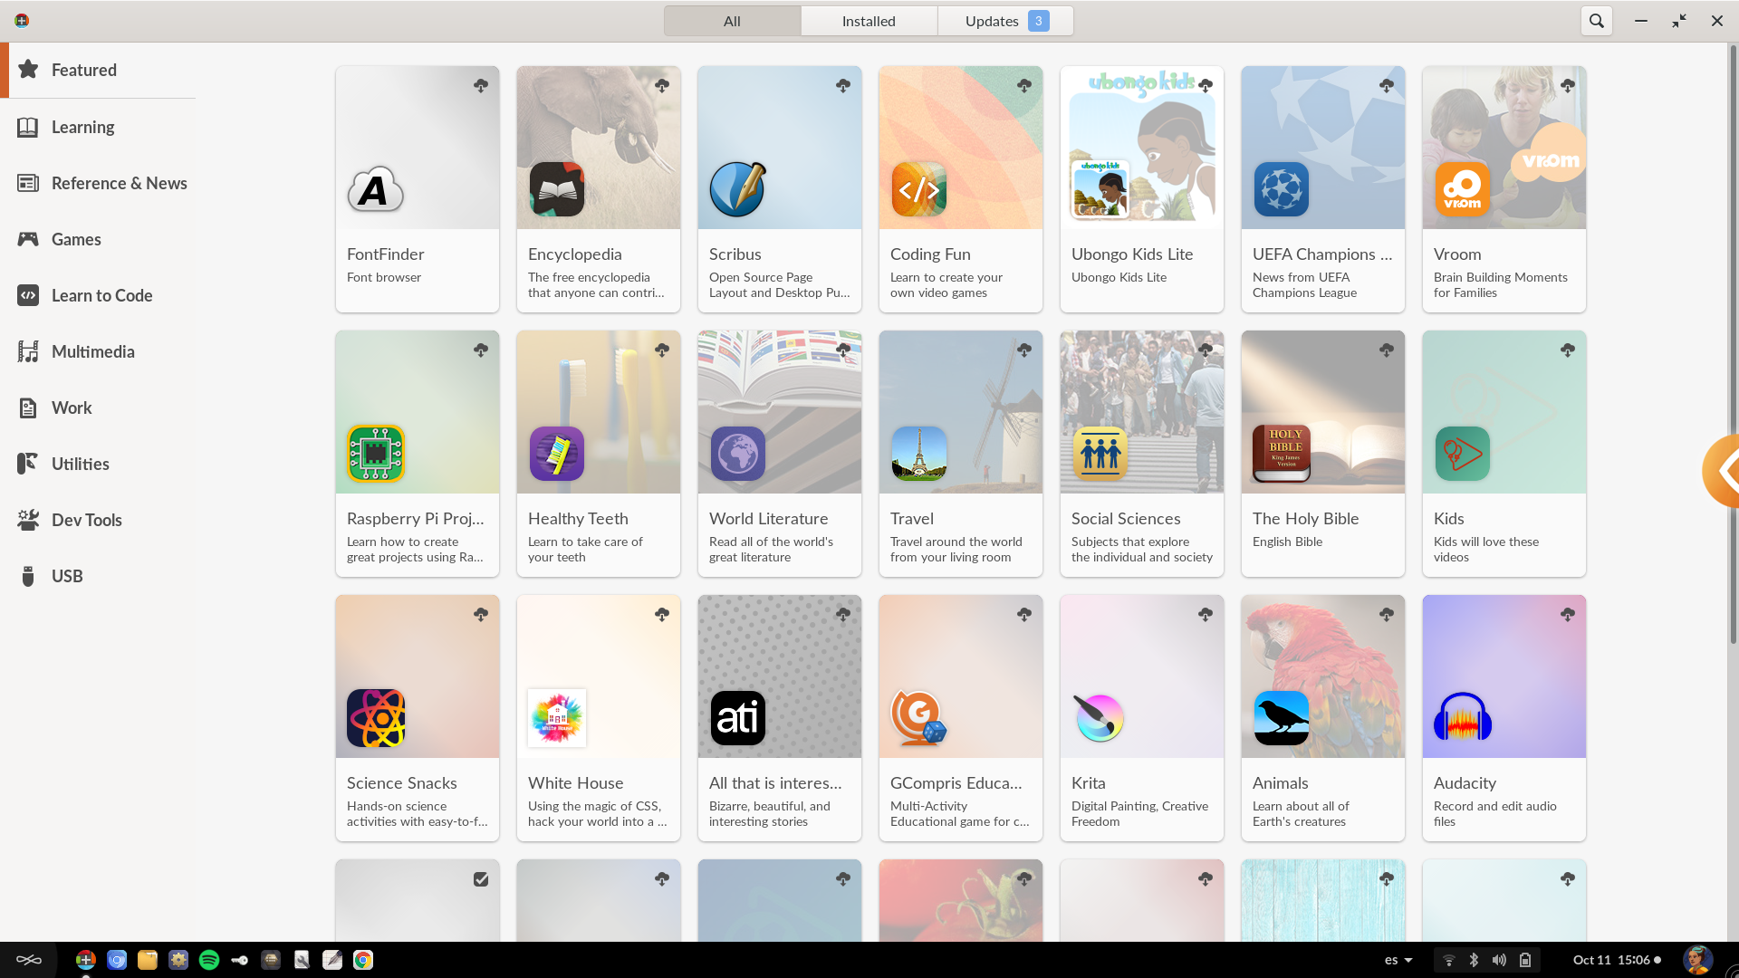Click the Travel Eiffel Tower icon
This screenshot has height=978, width=1739.
pyautogui.click(x=919, y=455)
